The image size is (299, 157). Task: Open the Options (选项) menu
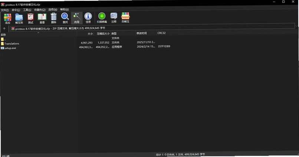[53, 10]
